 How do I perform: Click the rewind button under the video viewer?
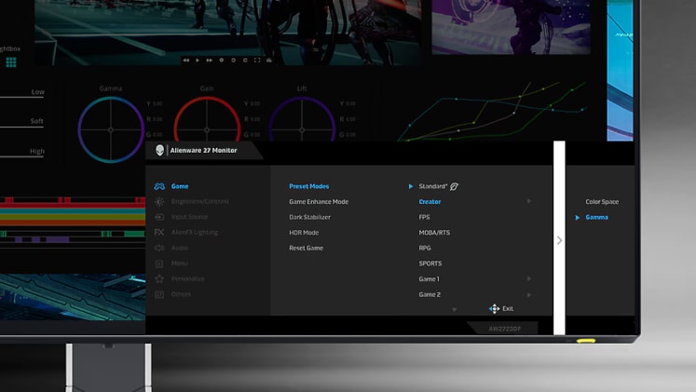(x=186, y=61)
